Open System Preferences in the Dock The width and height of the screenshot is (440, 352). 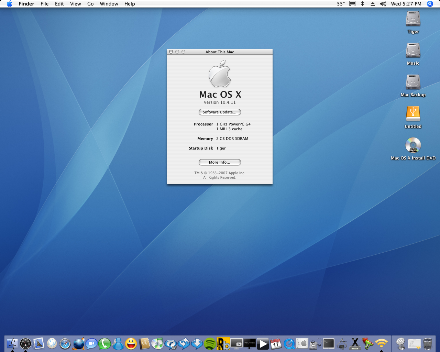pyautogui.click(x=302, y=343)
